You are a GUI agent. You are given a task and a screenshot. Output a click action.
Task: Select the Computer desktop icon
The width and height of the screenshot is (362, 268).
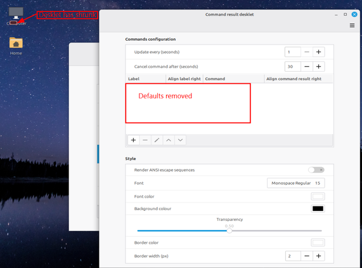[x=16, y=16]
